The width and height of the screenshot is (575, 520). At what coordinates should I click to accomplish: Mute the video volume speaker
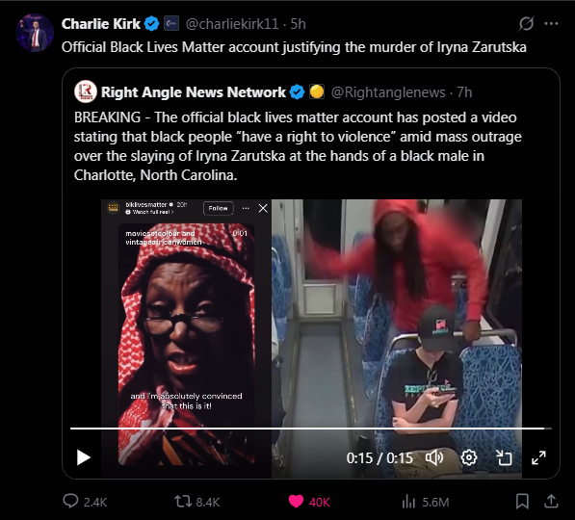coord(434,457)
